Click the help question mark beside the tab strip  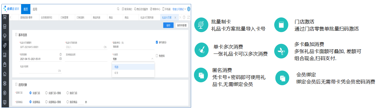(x=184, y=17)
